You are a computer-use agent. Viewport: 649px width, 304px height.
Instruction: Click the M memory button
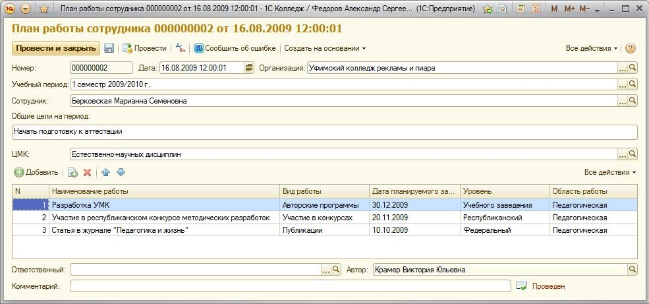click(554, 9)
